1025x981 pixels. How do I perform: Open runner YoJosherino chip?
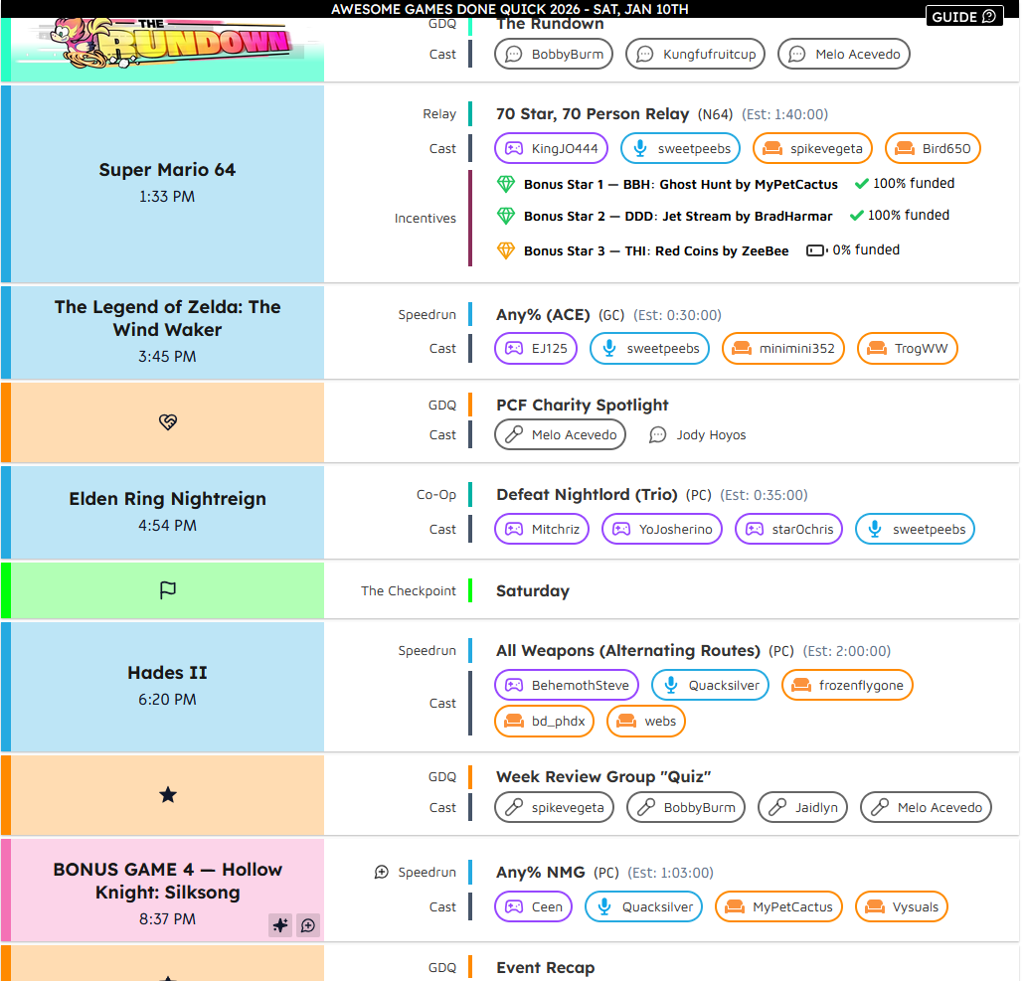tap(661, 529)
